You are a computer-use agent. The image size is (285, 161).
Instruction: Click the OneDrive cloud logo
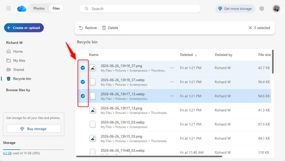click(22, 9)
